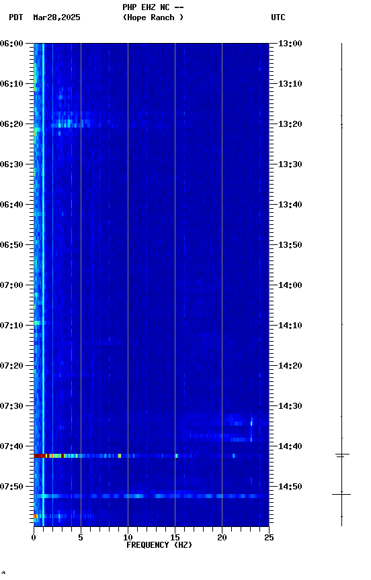The width and height of the screenshot is (371, 580).
Task: Click the 'FREQUENCY (HZ)' axis label
Action: pyautogui.click(x=159, y=545)
